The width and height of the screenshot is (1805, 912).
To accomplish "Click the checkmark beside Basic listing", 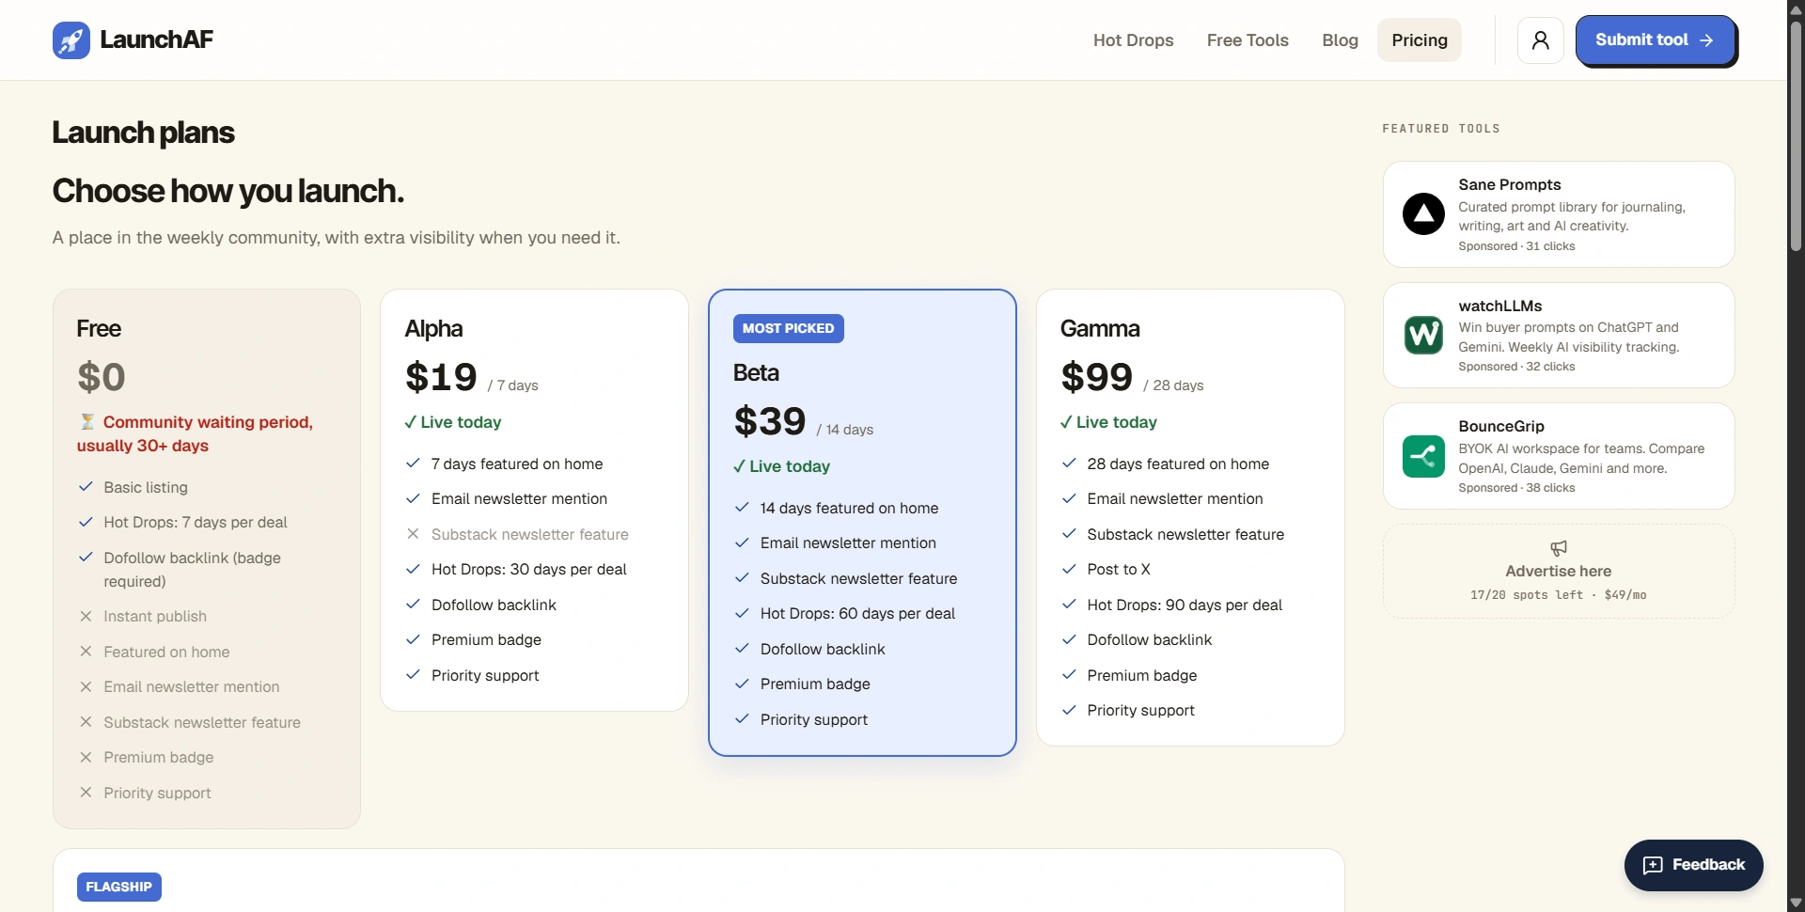I will pos(86,487).
